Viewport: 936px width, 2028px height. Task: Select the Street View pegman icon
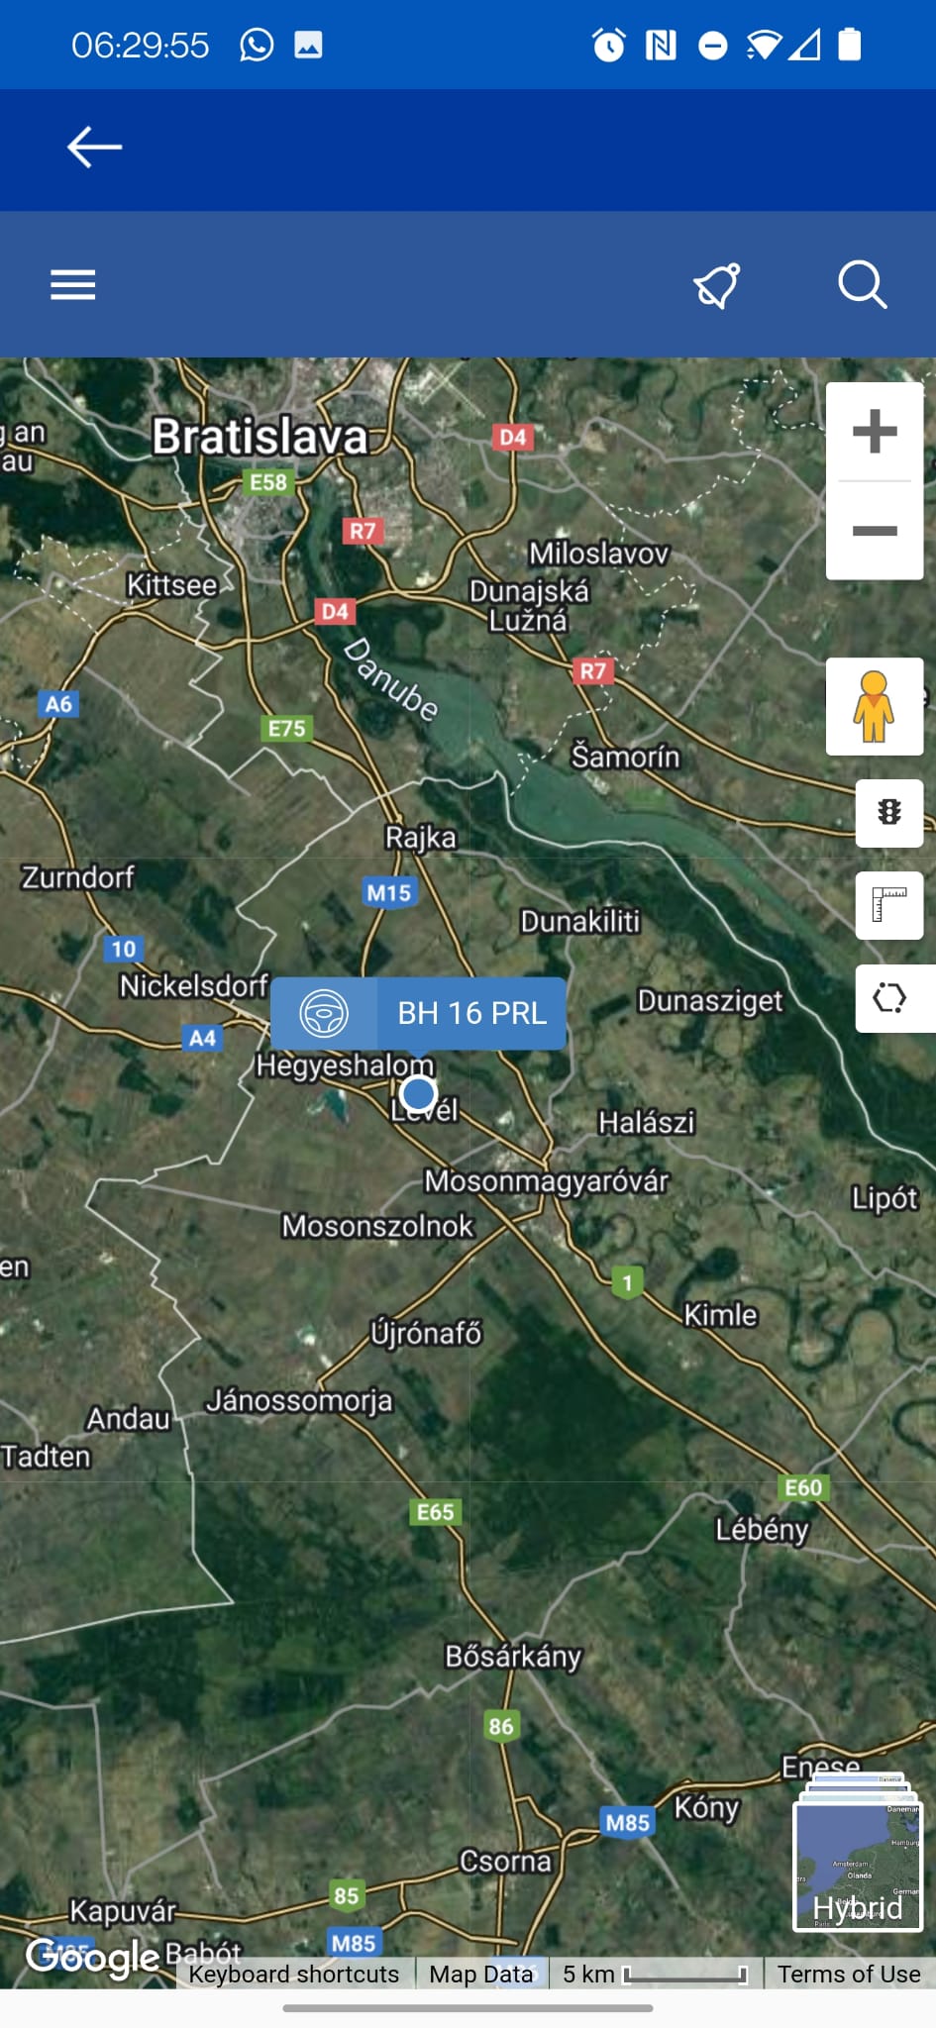coord(875,707)
